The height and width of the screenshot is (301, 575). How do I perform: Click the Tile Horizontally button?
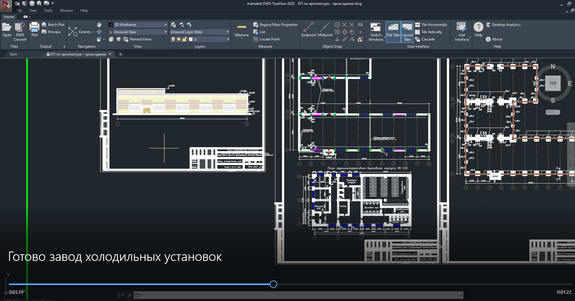[x=431, y=25]
